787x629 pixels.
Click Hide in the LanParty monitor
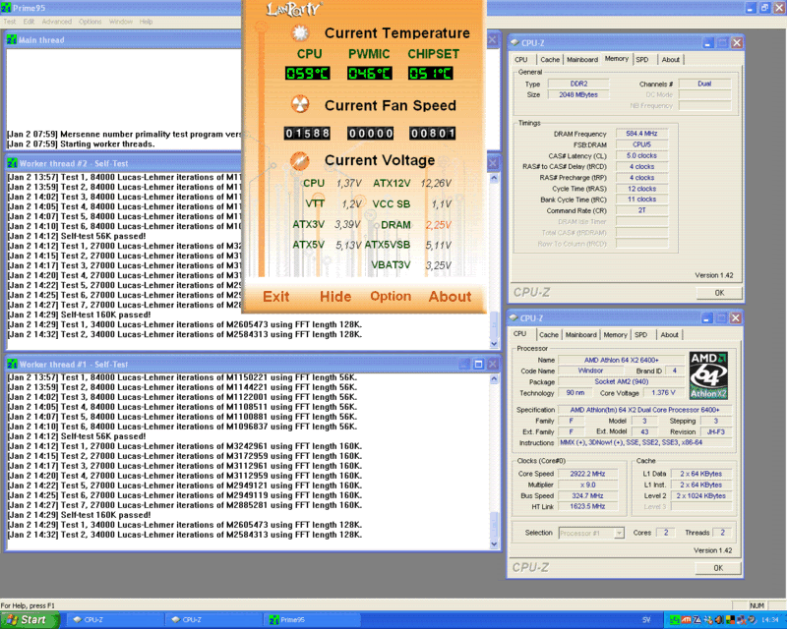pyautogui.click(x=335, y=297)
